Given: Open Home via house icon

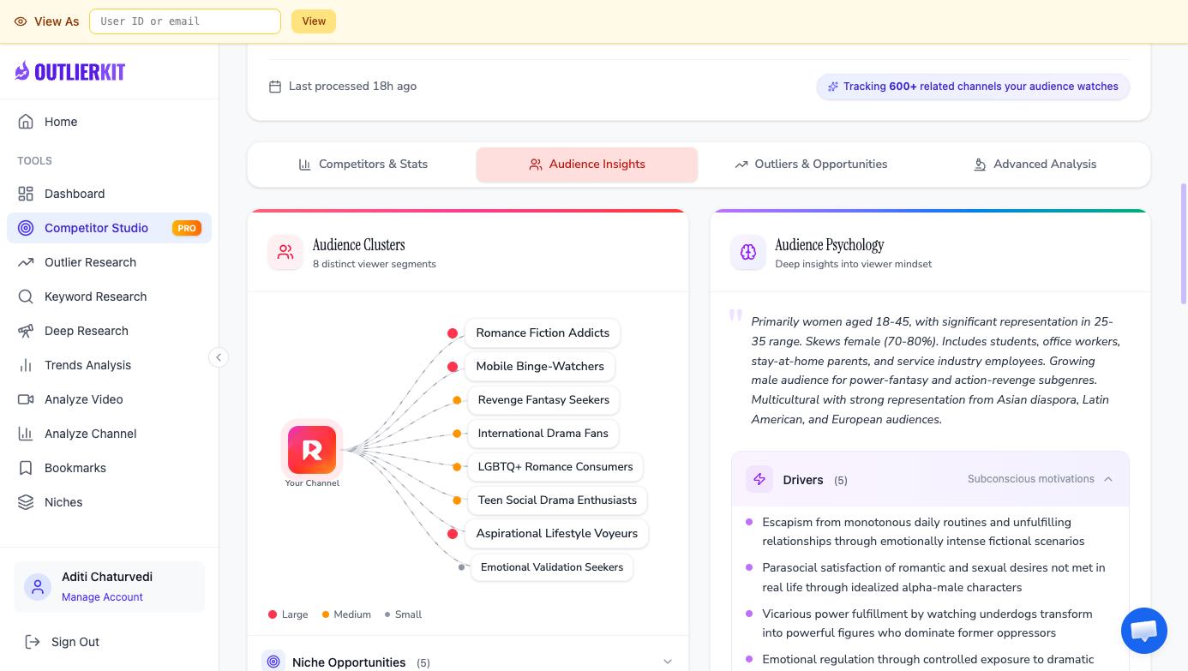Looking at the screenshot, I should pyautogui.click(x=26, y=122).
